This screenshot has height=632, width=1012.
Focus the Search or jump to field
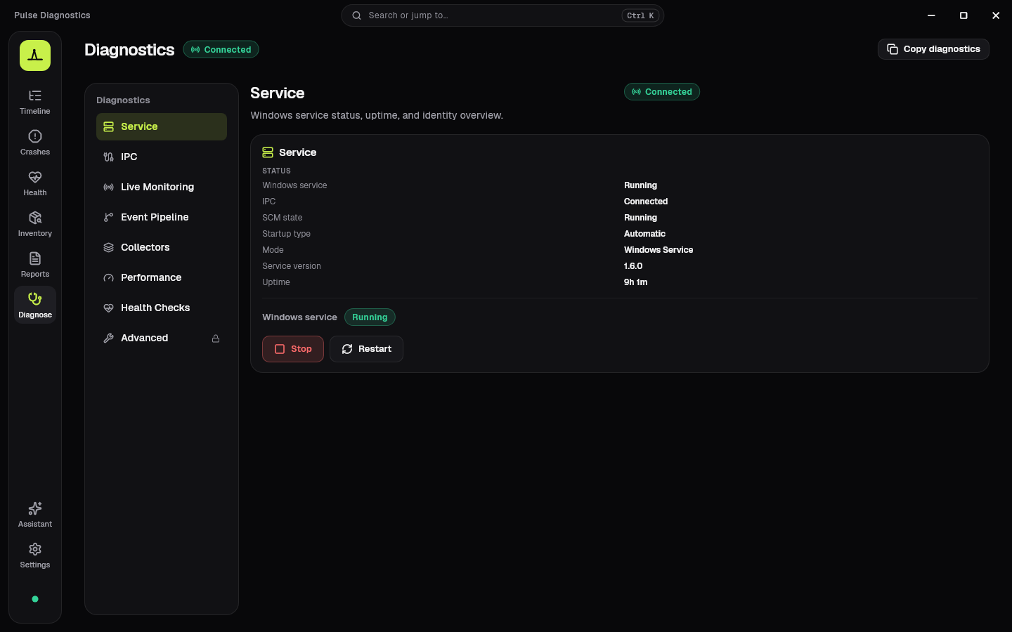[x=502, y=15]
